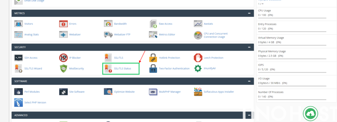Click the Leech Protection link
The image size is (337, 122).
click(213, 58)
